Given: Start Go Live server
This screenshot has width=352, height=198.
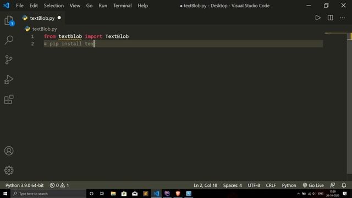Looking at the screenshot, I should [313, 185].
